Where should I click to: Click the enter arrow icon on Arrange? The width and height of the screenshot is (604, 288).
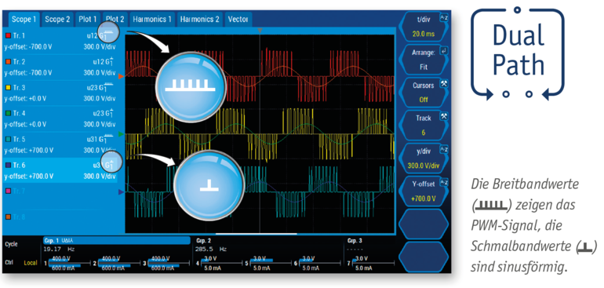pyautogui.click(x=443, y=50)
